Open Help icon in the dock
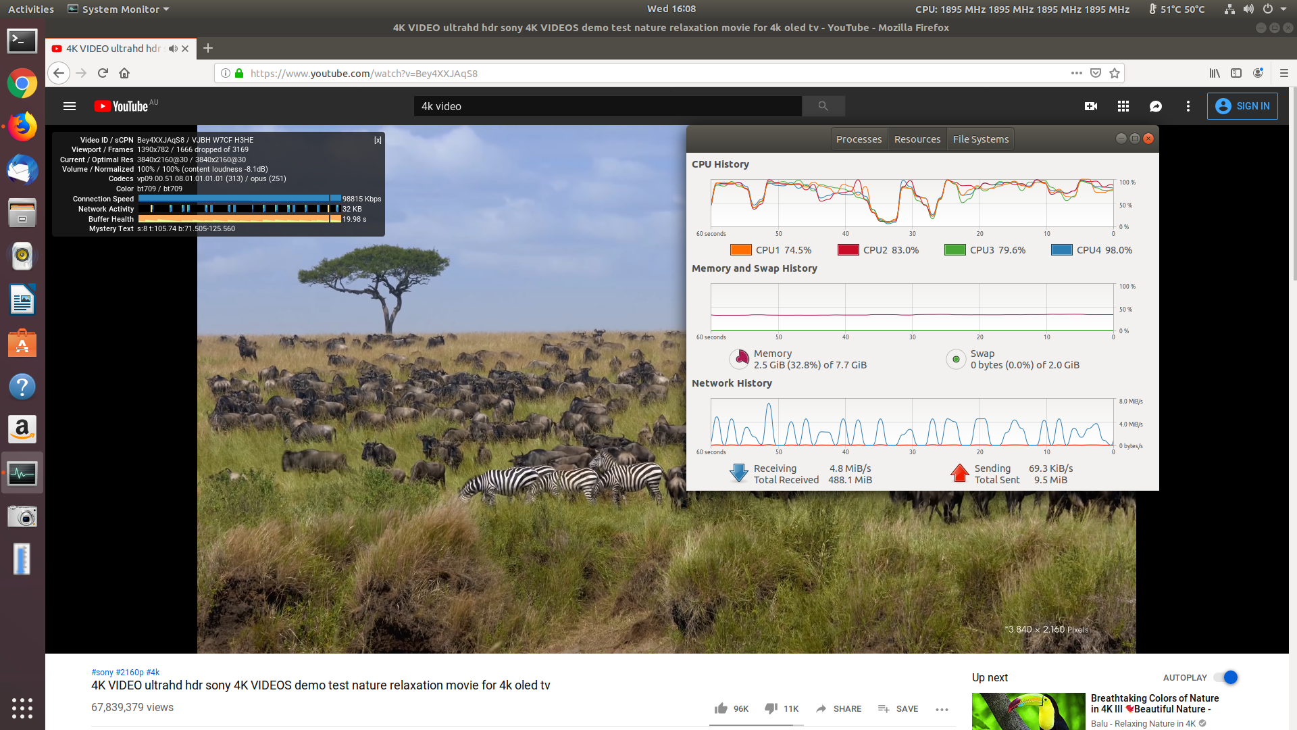The width and height of the screenshot is (1297, 730). [x=22, y=387]
